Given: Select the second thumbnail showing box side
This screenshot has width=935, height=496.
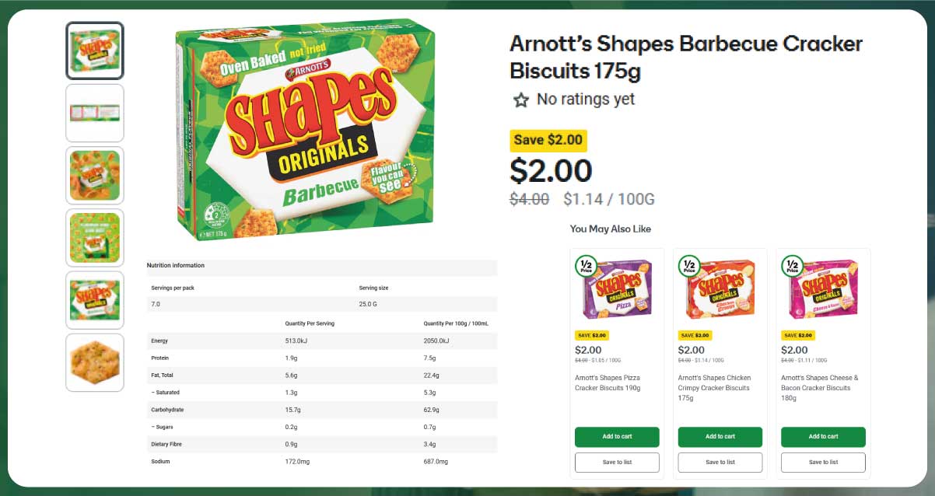Looking at the screenshot, I should 95,113.
